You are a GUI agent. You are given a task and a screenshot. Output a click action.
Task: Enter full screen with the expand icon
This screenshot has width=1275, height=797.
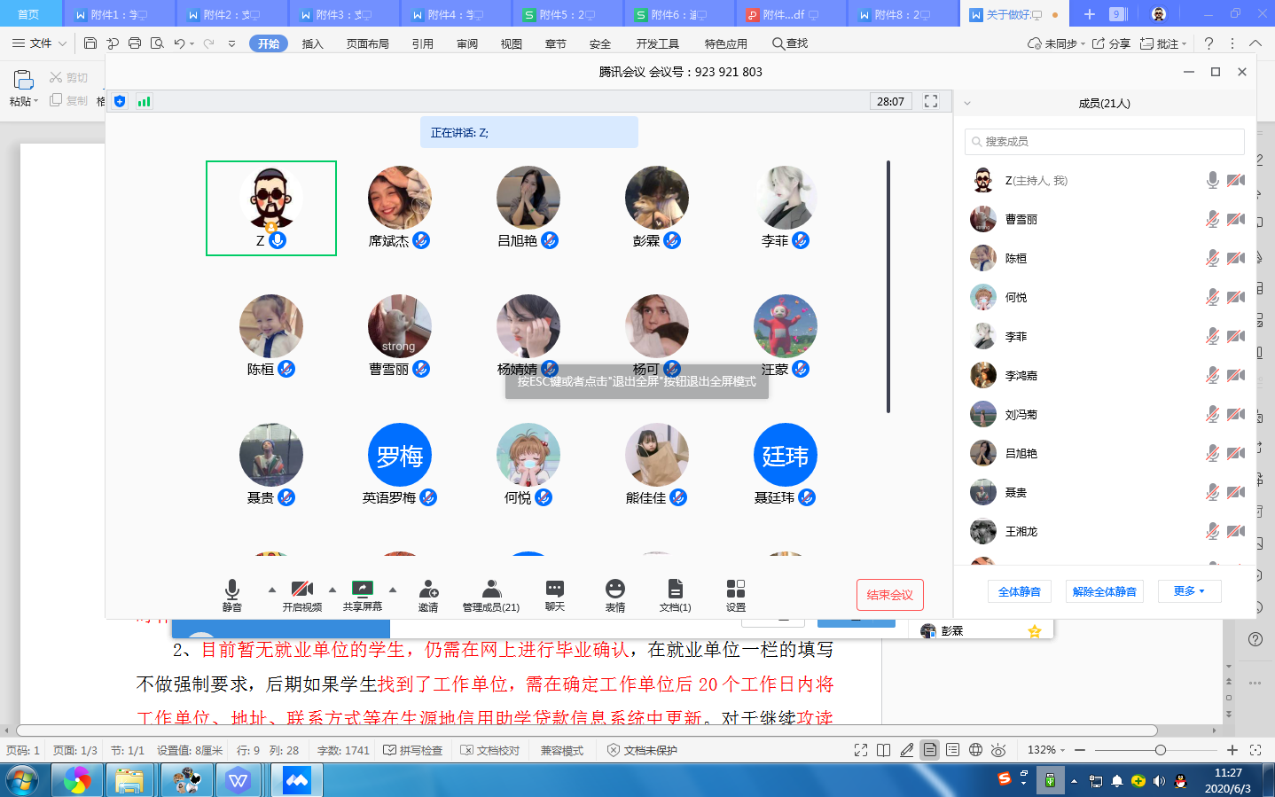(931, 101)
